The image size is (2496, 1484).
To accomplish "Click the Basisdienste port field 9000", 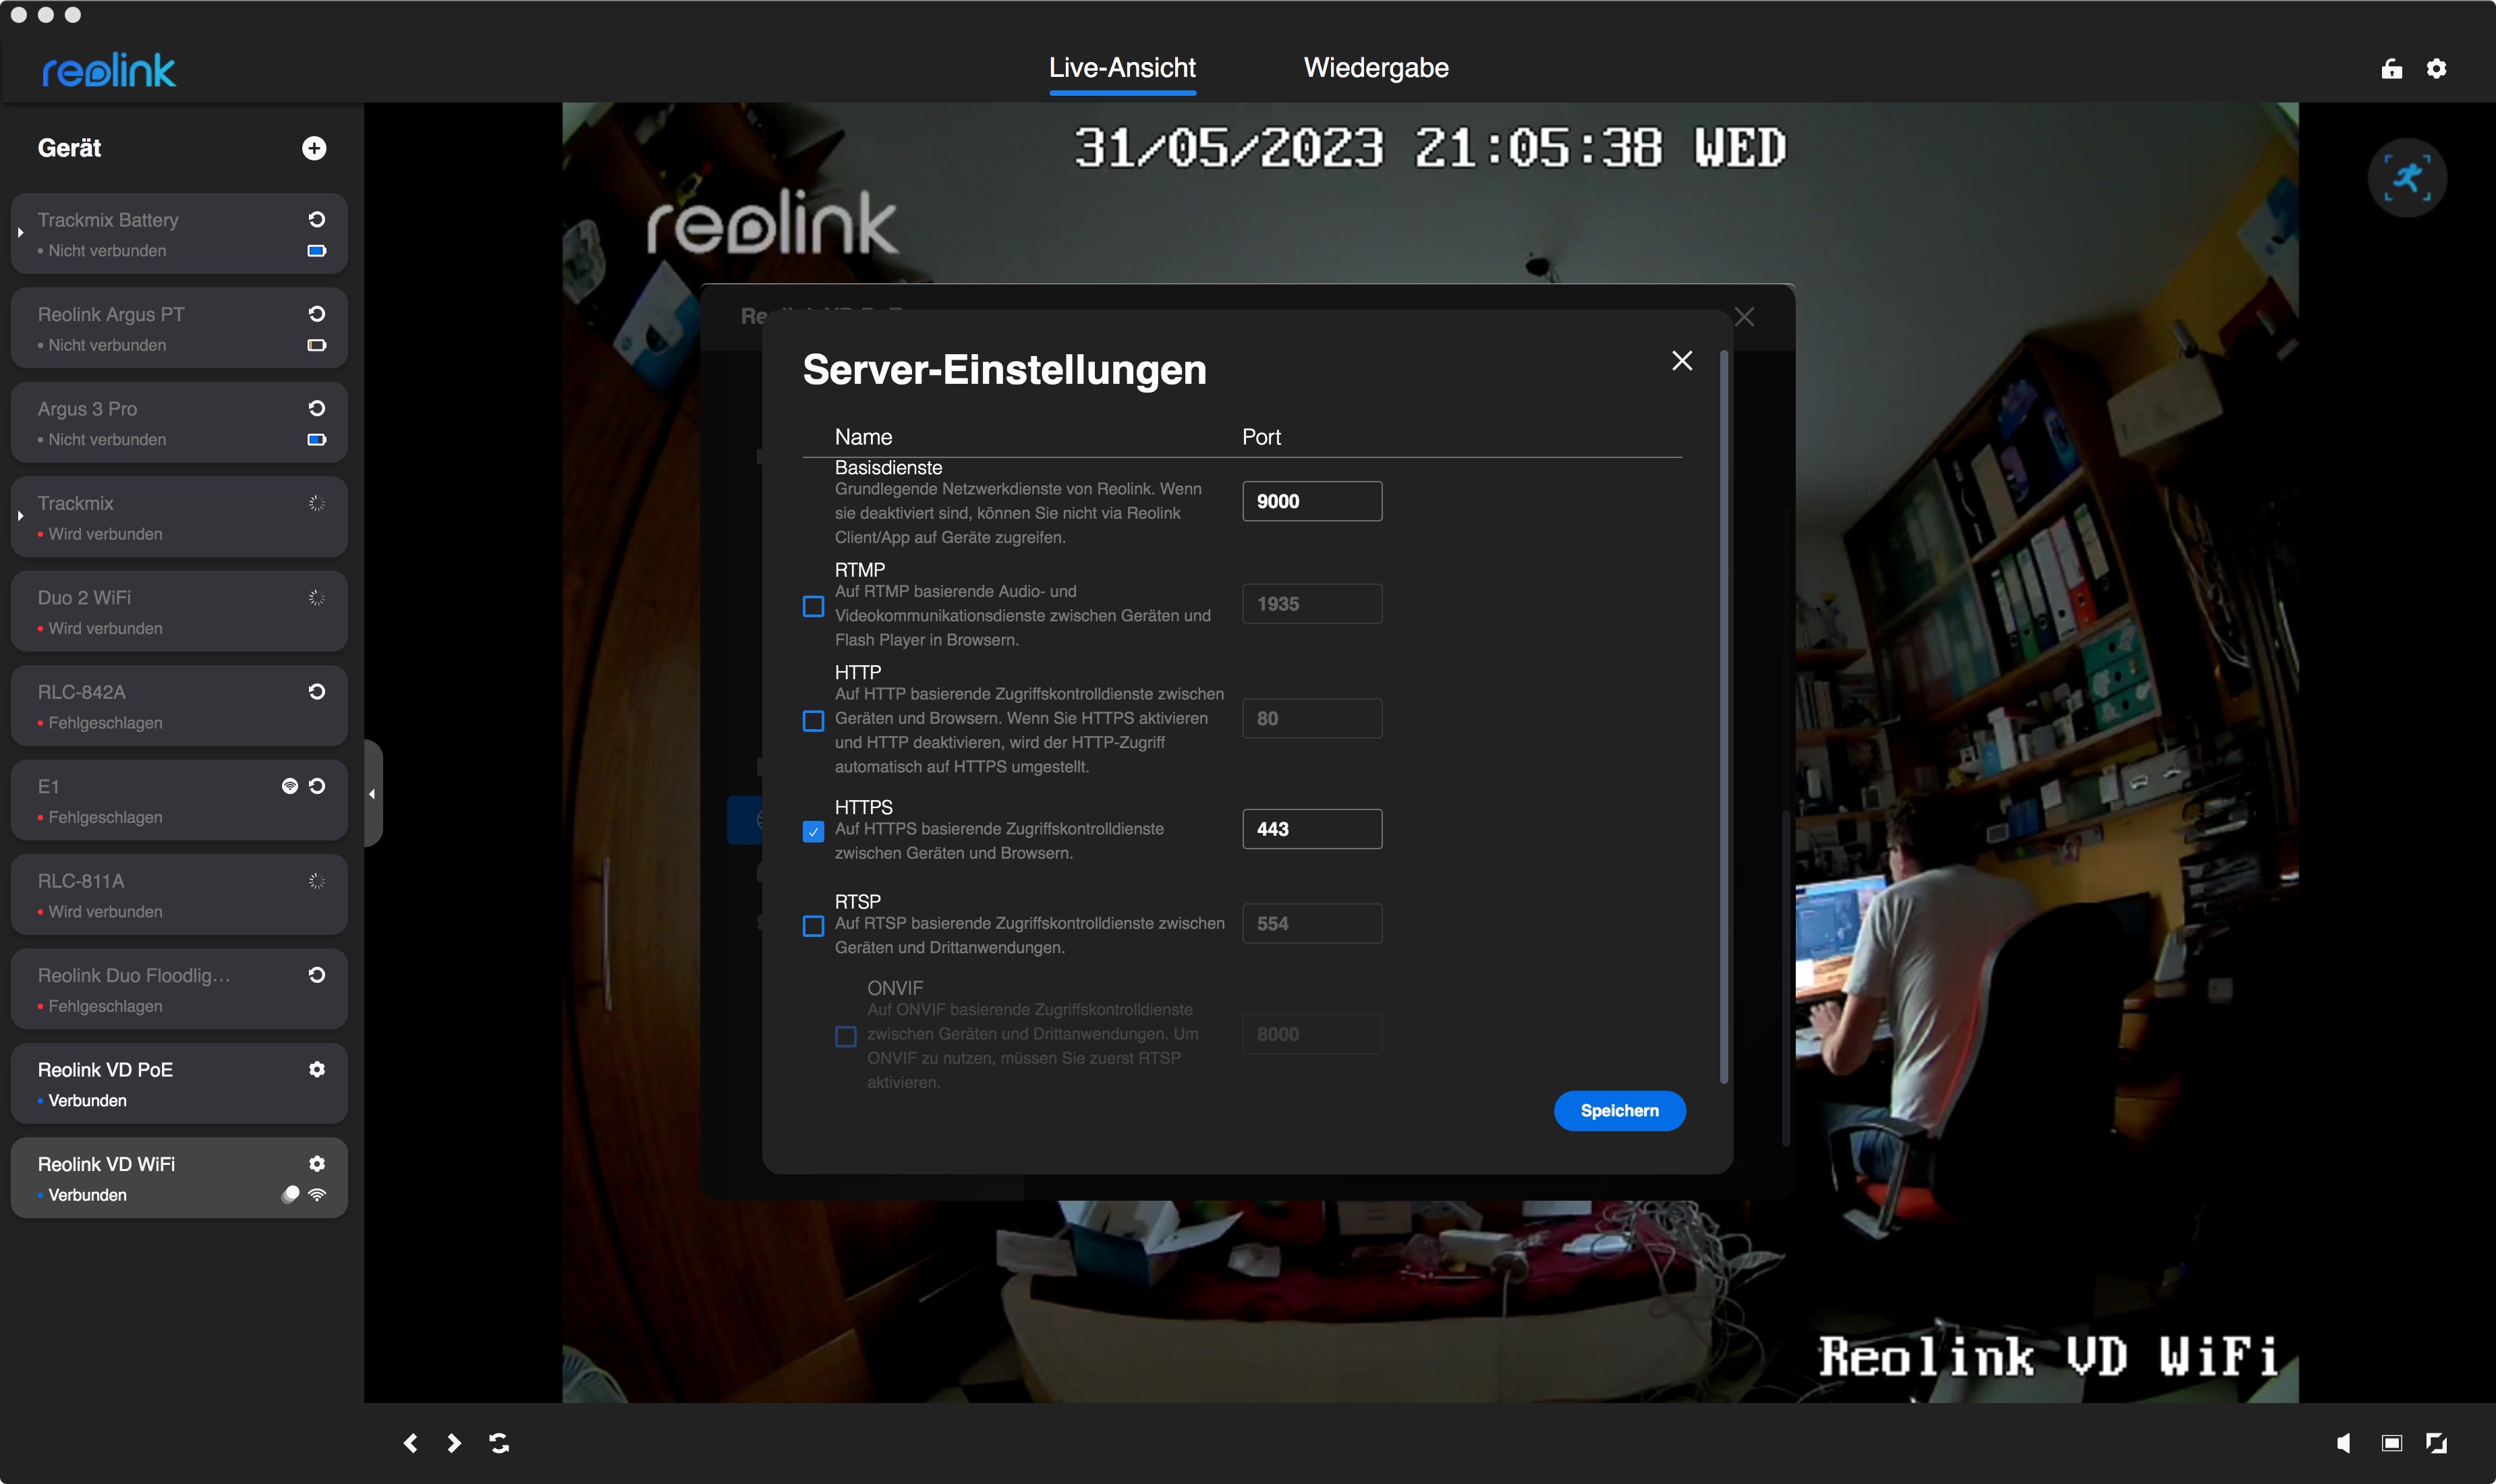I will 1311,501.
